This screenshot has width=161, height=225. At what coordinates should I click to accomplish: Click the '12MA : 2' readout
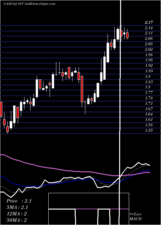point(17,214)
